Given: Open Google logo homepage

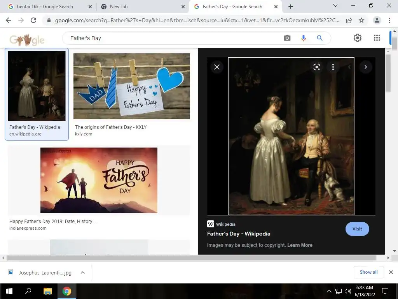Looking at the screenshot, I should [27, 40].
